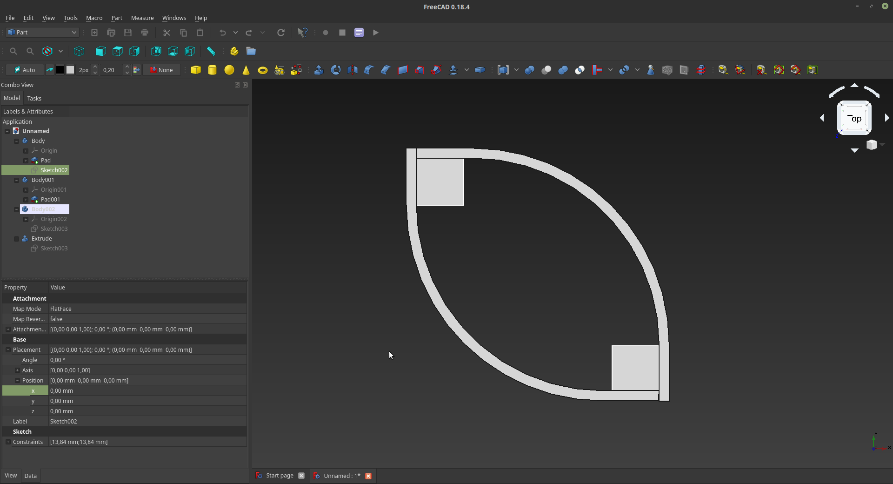This screenshot has height=484, width=893.
Task: Start the Measure Linear tool
Action: pyautogui.click(x=723, y=70)
